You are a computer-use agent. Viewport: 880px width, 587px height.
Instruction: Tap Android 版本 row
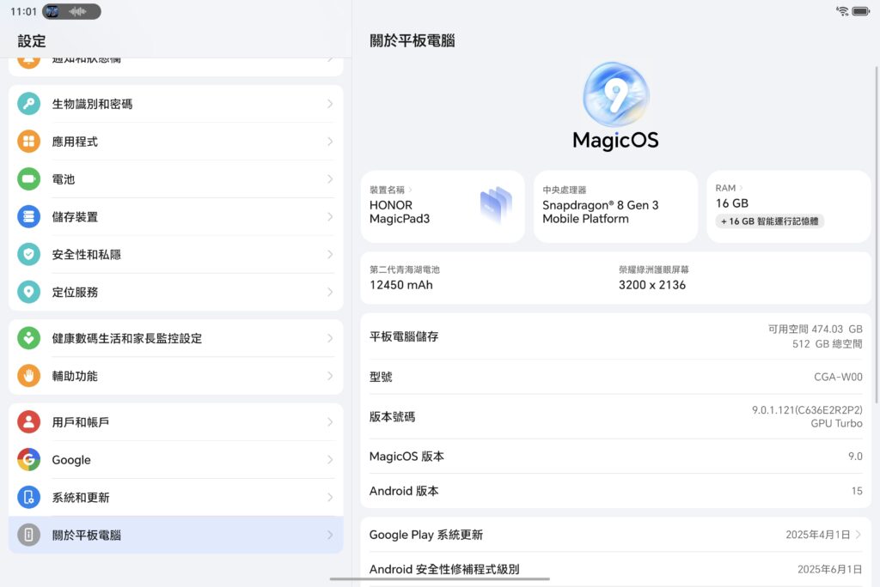tap(615, 491)
